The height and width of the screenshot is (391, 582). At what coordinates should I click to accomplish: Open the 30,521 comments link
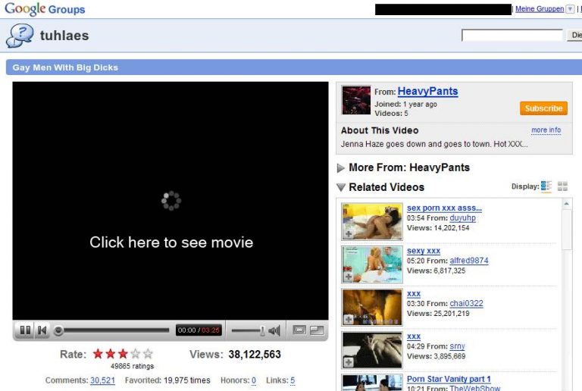pyautogui.click(x=102, y=380)
